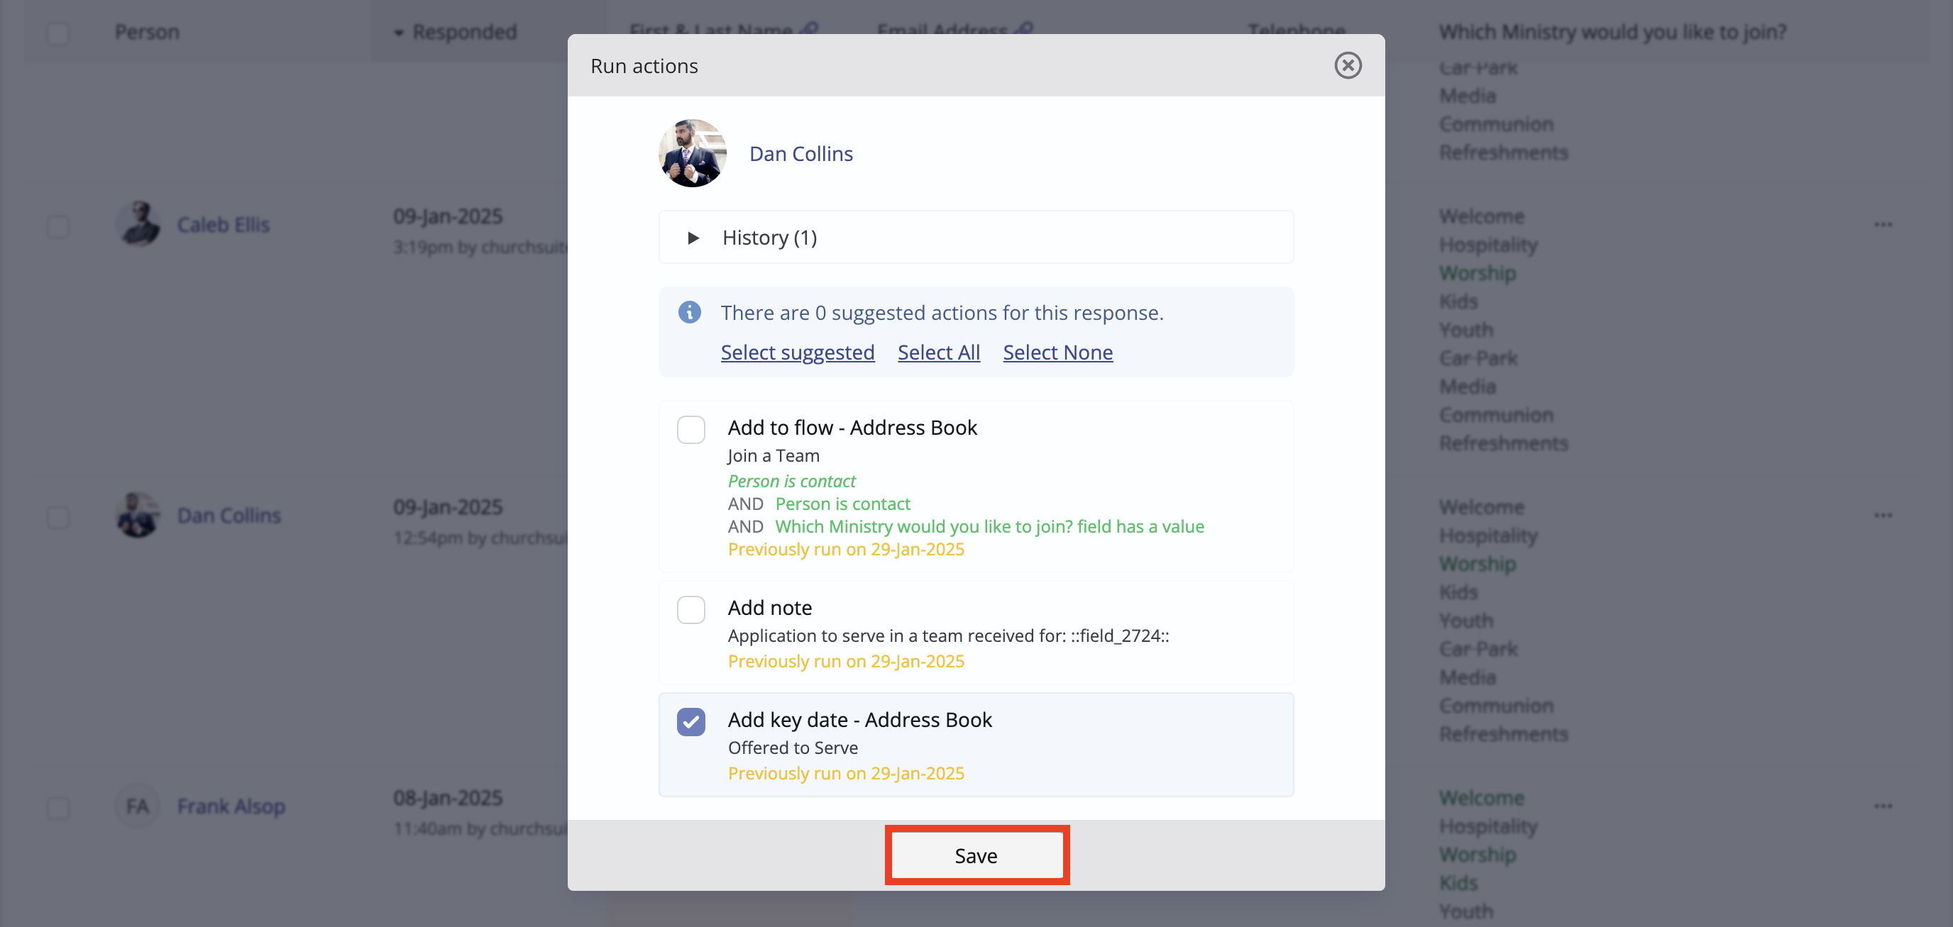Select the Caleb Ellis row checkbox
Viewport: 1953px width, 927px height.
(x=58, y=227)
